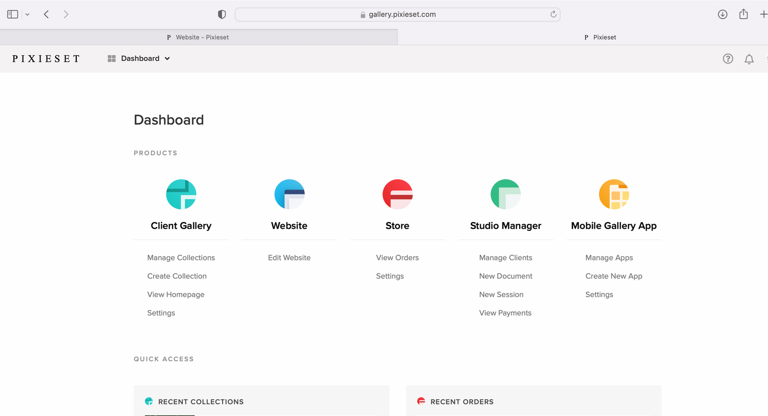The image size is (768, 416).
Task: Click the Store product heading
Action: [397, 226]
